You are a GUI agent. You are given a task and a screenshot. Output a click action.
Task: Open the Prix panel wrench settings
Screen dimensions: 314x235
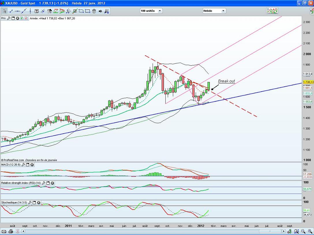pos(9,18)
